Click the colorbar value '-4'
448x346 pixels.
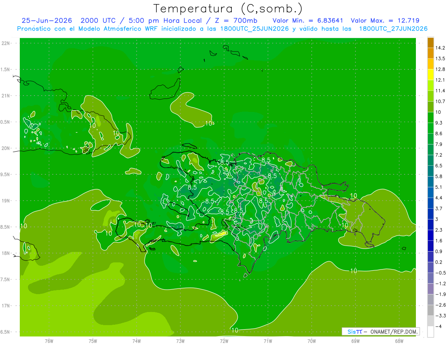click(x=439, y=326)
